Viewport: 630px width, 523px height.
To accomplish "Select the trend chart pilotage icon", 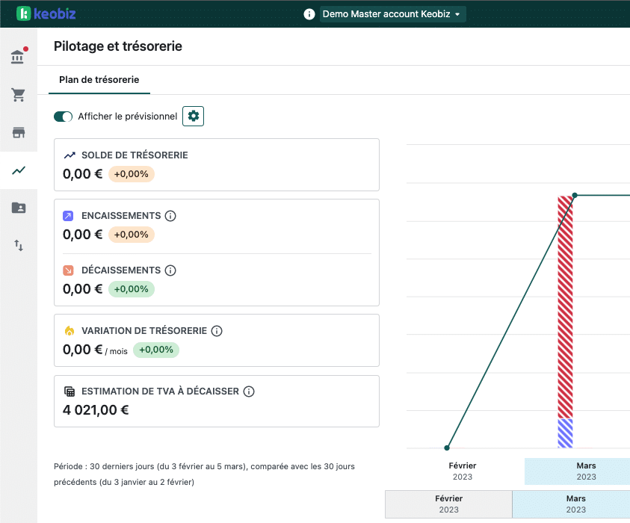I will pos(18,170).
